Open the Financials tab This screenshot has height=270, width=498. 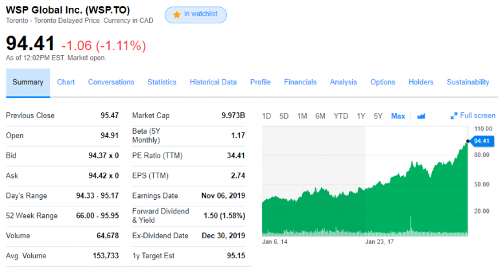point(300,82)
